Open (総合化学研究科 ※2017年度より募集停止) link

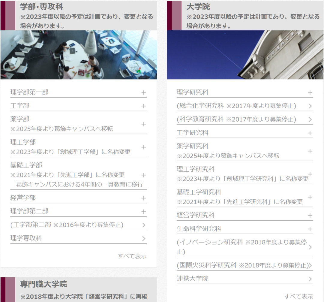pyautogui.click(x=236, y=106)
